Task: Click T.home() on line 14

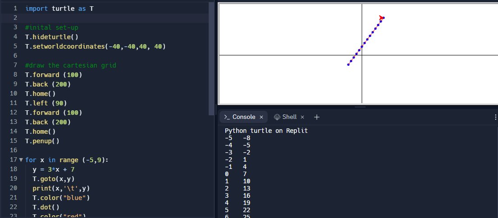Action: tap(40, 132)
